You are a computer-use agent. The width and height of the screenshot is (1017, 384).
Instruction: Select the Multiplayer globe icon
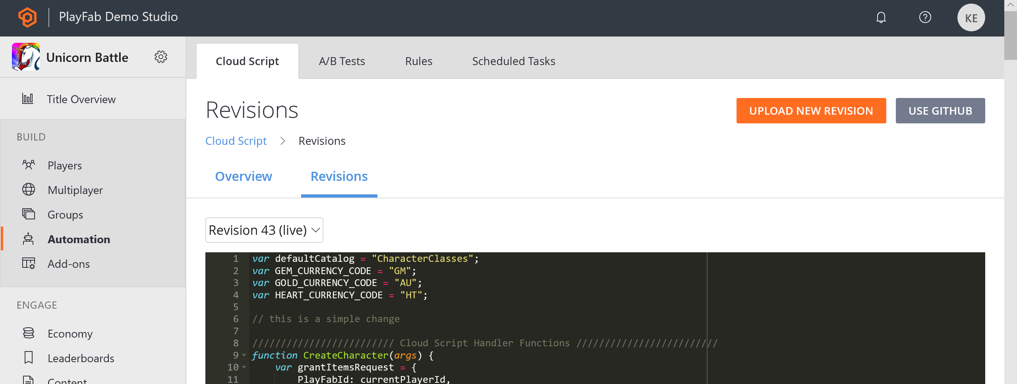[x=28, y=190]
